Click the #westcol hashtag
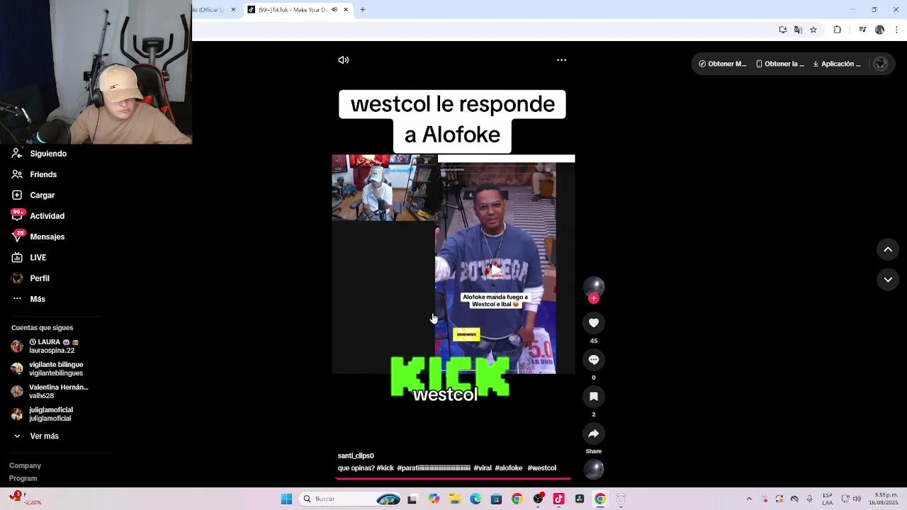907x510 pixels. click(x=541, y=468)
